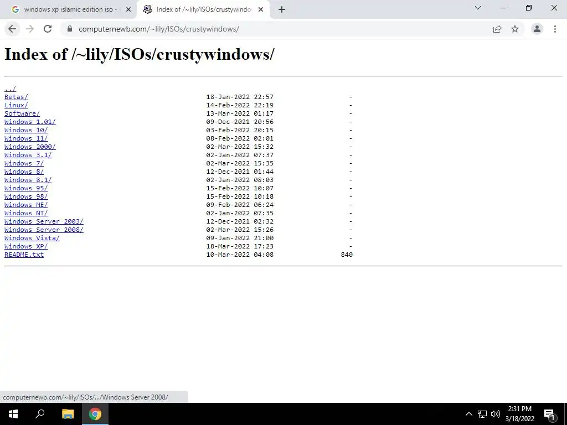The height and width of the screenshot is (425, 567).
Task: Click the forward navigation arrow
Action: coord(30,29)
